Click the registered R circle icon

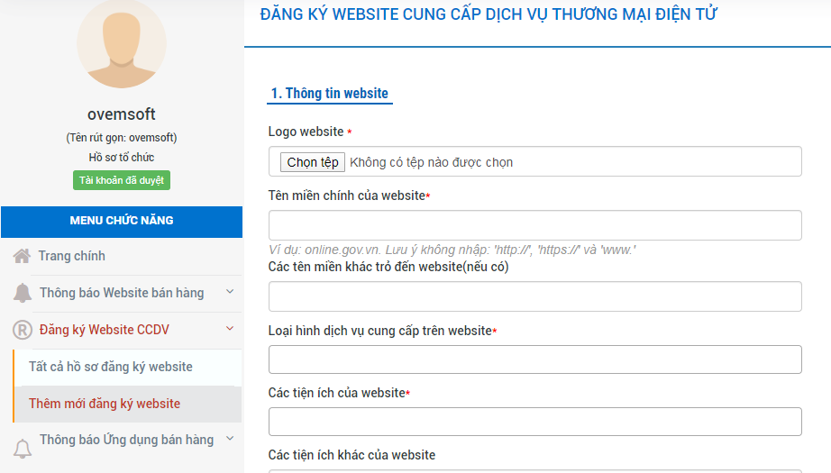click(x=23, y=330)
